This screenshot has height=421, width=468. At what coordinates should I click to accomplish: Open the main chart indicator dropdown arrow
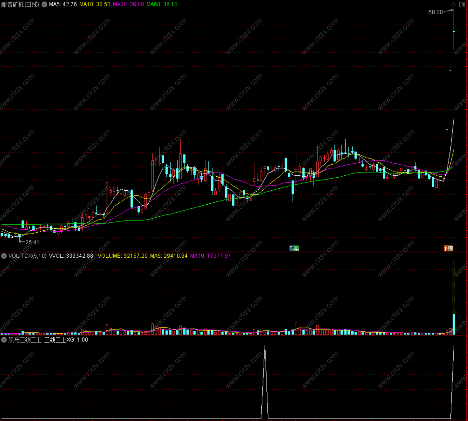44,4
